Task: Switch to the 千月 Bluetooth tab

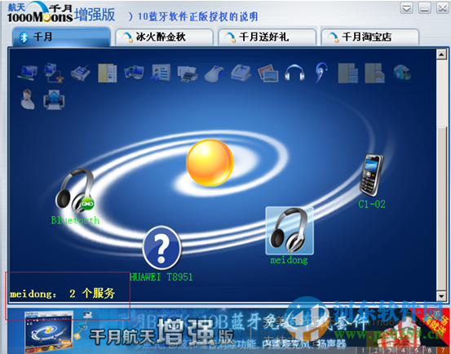Action: [x=61, y=37]
